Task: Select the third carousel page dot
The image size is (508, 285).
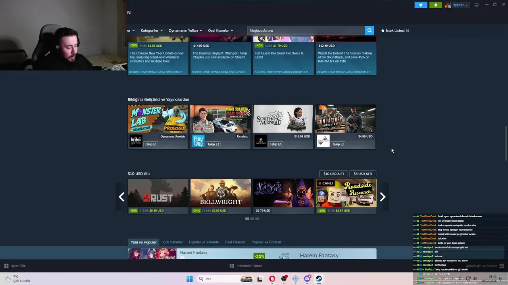Action: pyautogui.click(x=257, y=218)
